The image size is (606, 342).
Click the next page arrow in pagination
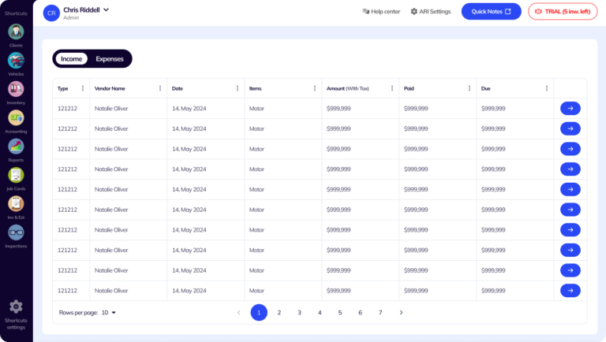[x=401, y=313]
